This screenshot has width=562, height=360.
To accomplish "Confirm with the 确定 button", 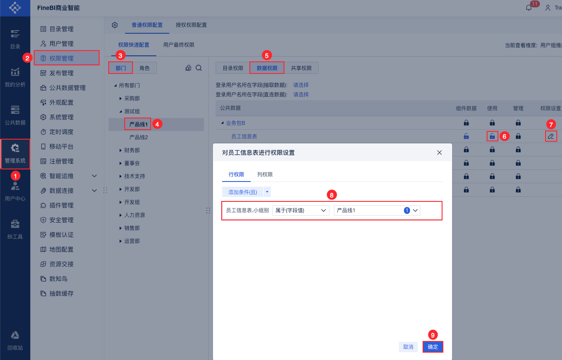I will [x=433, y=347].
